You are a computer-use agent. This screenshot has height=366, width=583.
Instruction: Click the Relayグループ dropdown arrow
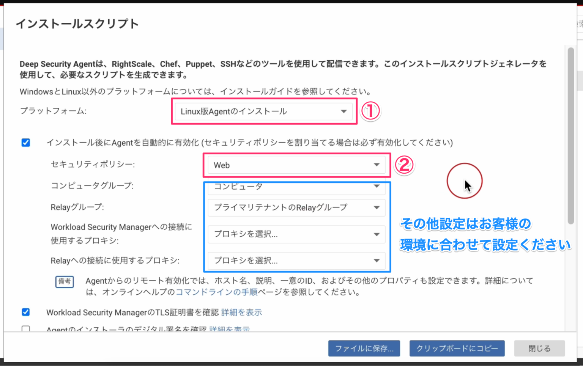pyautogui.click(x=376, y=207)
